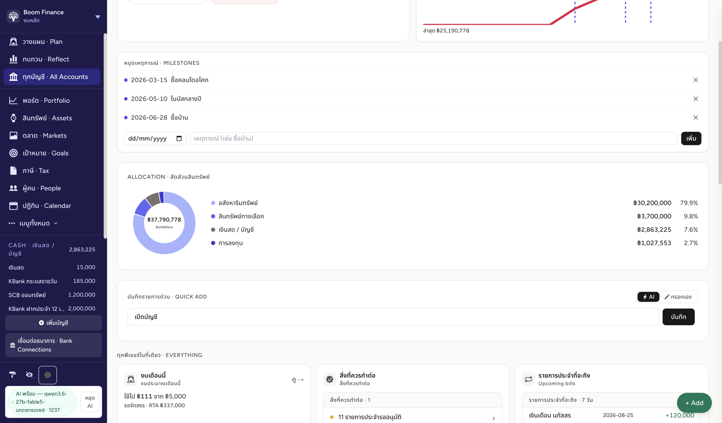Select SCB ออมทรัพย์ account
This screenshot has width=722, height=423.
coord(52,295)
